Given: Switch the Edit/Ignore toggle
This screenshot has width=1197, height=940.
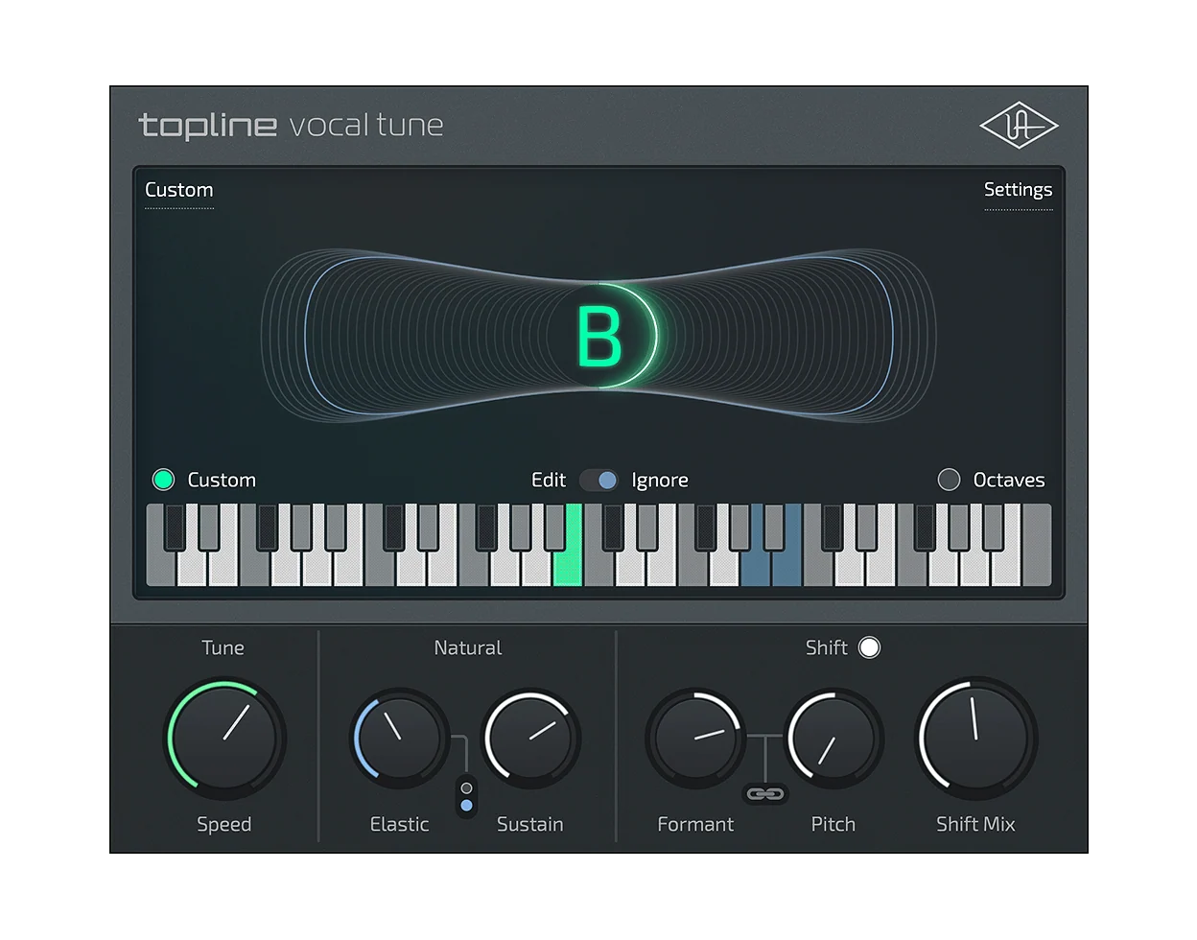Looking at the screenshot, I should (598, 480).
